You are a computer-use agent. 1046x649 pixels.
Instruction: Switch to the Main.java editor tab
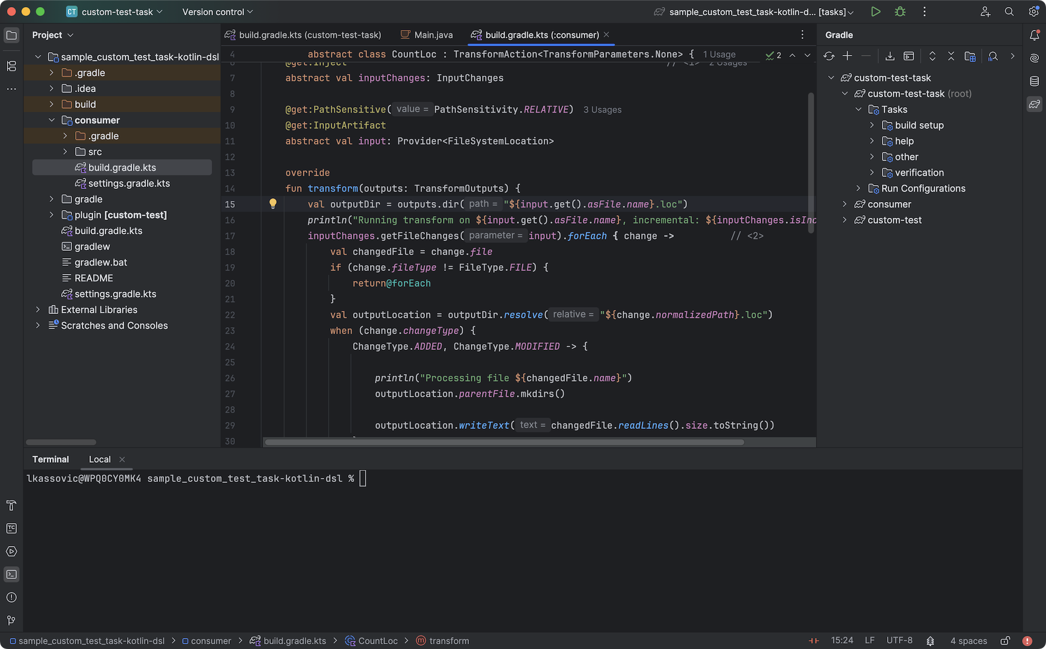(427, 35)
